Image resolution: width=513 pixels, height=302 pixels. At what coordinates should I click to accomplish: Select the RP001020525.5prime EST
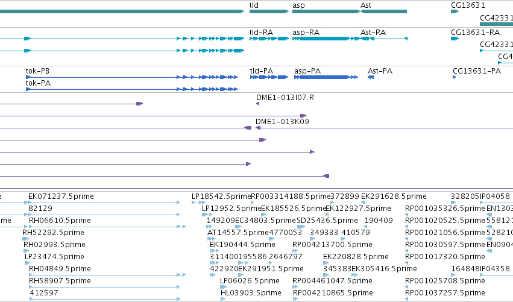[x=445, y=221]
